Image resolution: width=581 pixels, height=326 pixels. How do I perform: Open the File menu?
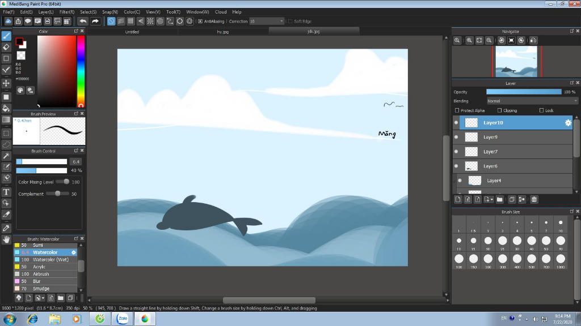click(x=9, y=12)
